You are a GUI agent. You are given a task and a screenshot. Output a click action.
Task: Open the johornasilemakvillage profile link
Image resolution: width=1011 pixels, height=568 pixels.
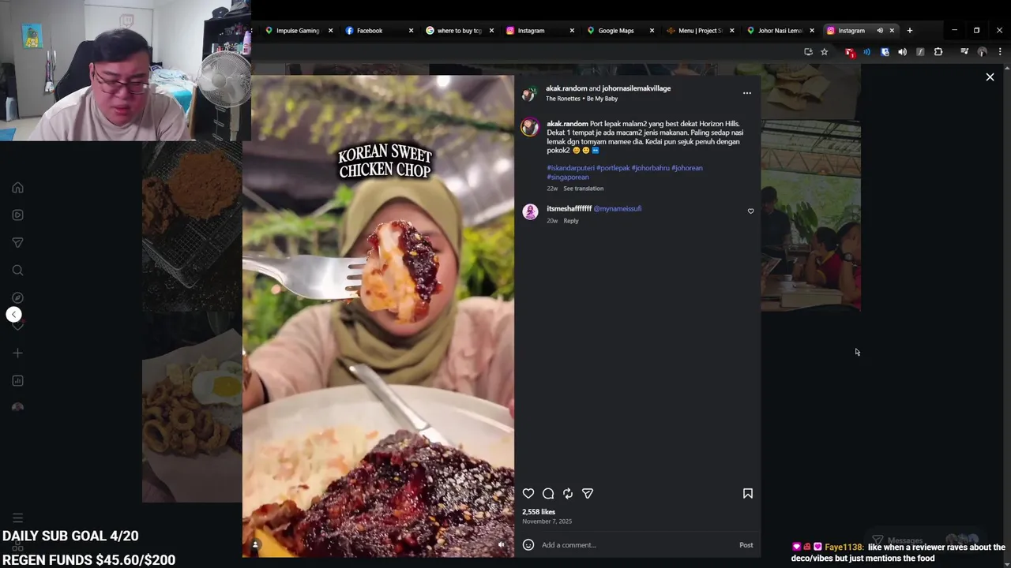coord(637,88)
